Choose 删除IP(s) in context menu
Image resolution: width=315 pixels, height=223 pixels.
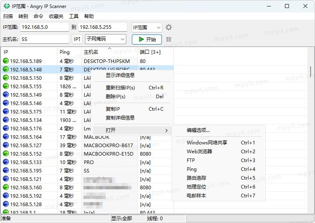pyautogui.click(x=132, y=97)
